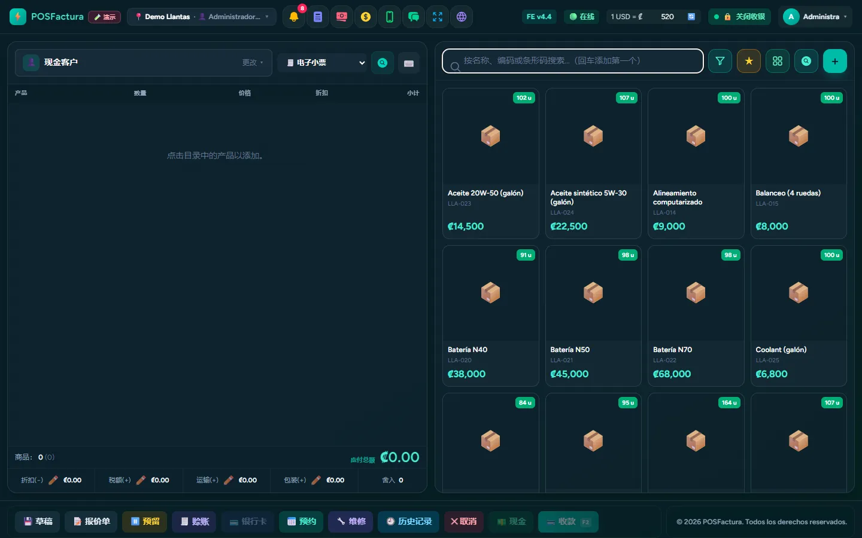Cancel the sale with 取消
Viewport: 862px width, 538px height.
464,521
